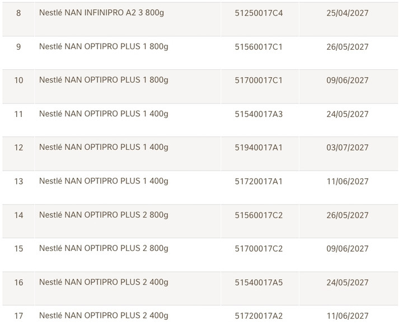This screenshot has width=403, height=336.
Task: Click expiry date 25/04/2027
Action: click(x=347, y=13)
